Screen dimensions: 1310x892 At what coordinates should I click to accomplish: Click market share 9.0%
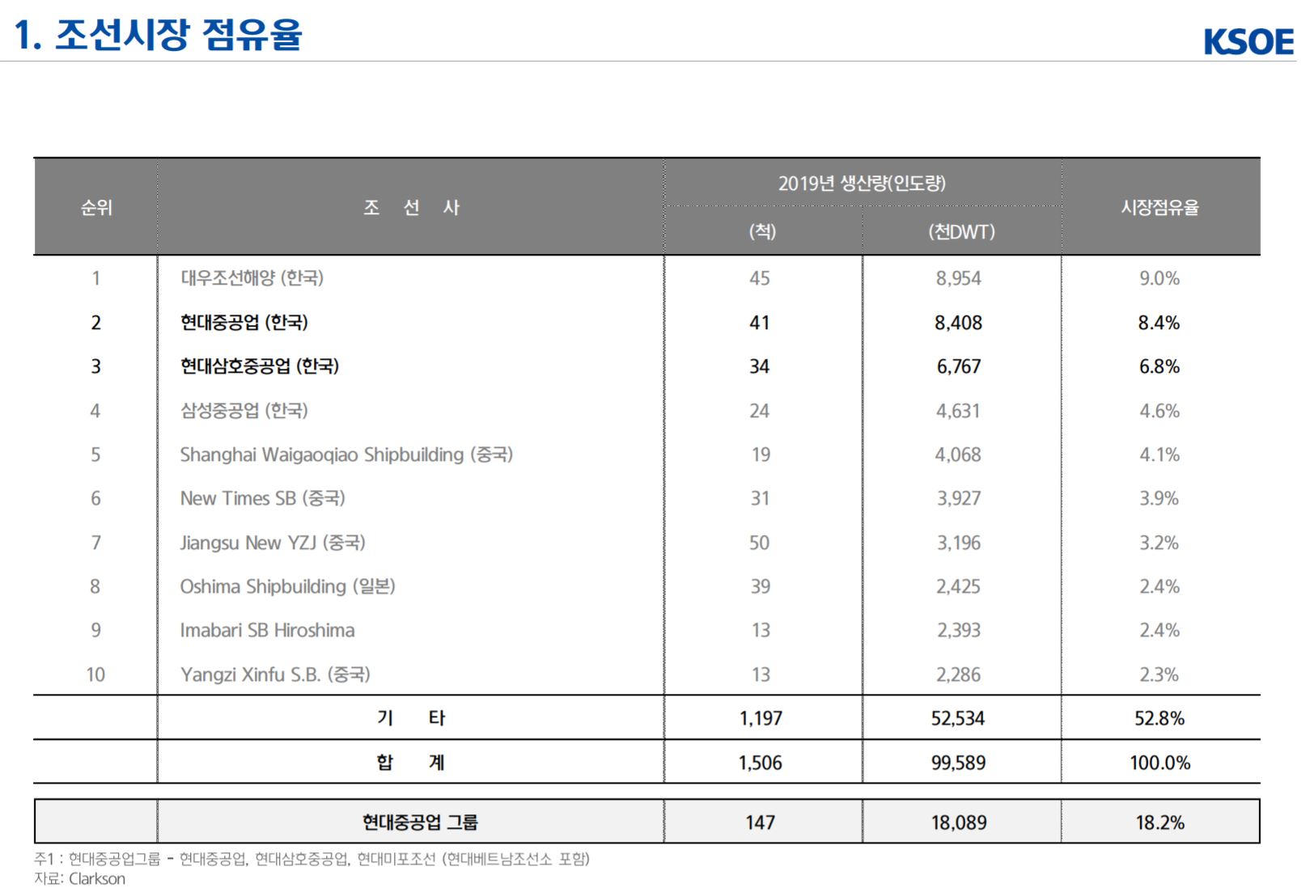tap(1159, 278)
